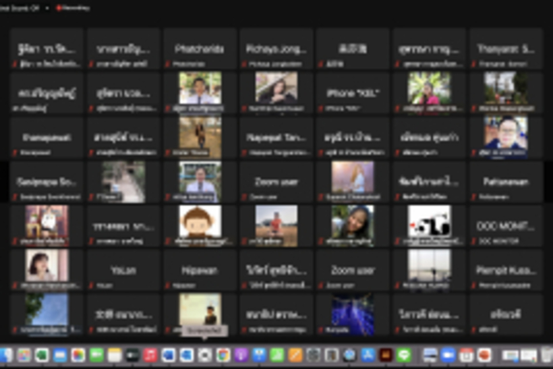553x369 pixels.
Task: Toggle the Original Sound Off setting
Action: pos(19,8)
